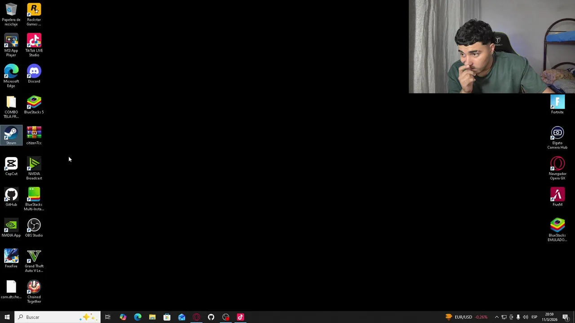Switch the ESP input language indicator
Image resolution: width=575 pixels, height=323 pixels.
click(534, 317)
